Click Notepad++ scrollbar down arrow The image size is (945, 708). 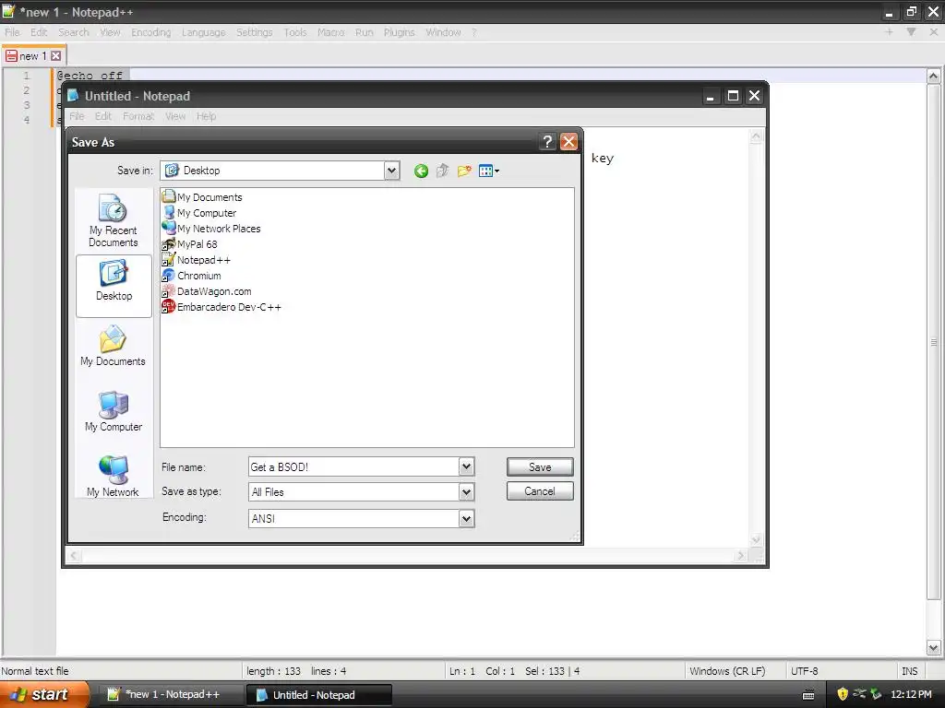[933, 648]
